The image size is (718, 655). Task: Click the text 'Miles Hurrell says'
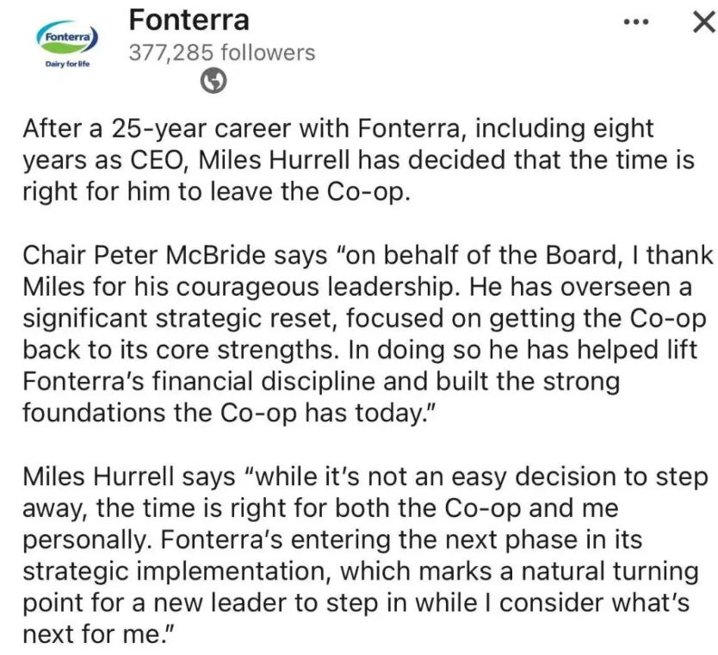tap(123, 477)
